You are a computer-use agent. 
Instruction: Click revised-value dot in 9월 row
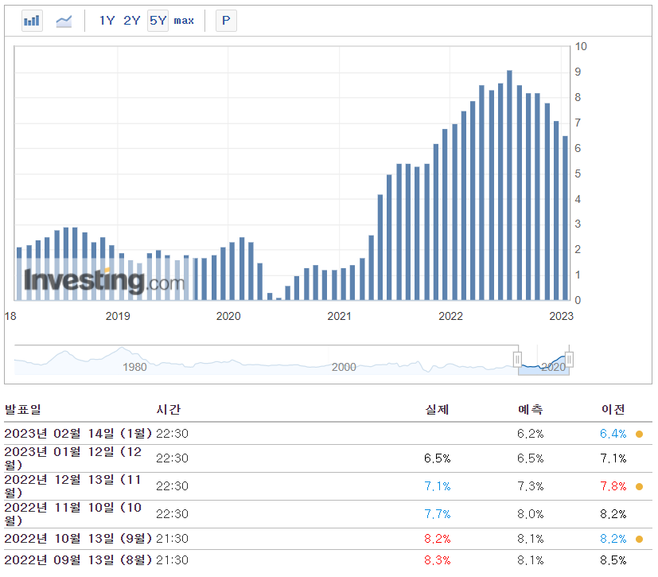[639, 539]
